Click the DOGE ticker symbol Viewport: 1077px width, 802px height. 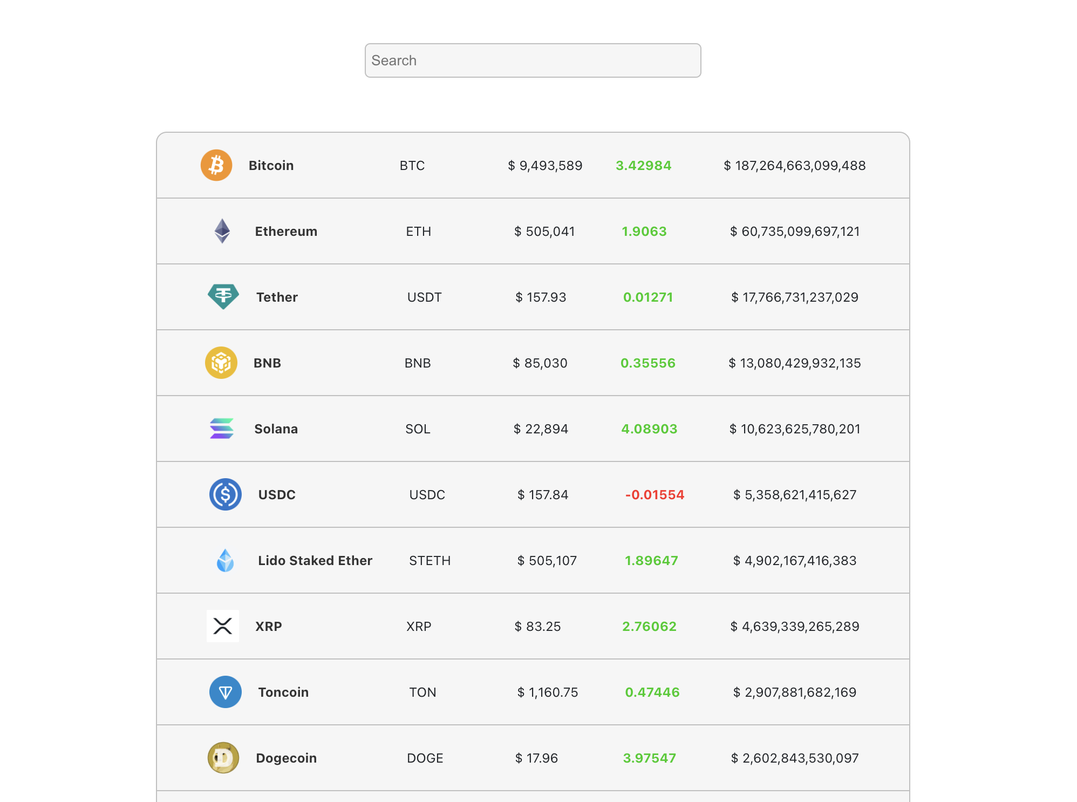(x=425, y=758)
